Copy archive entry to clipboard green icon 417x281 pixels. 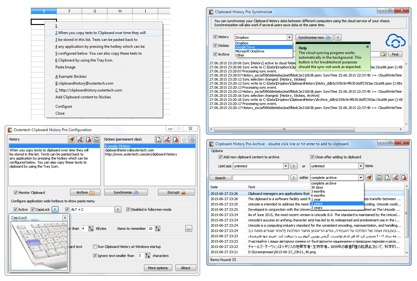(x=379, y=178)
